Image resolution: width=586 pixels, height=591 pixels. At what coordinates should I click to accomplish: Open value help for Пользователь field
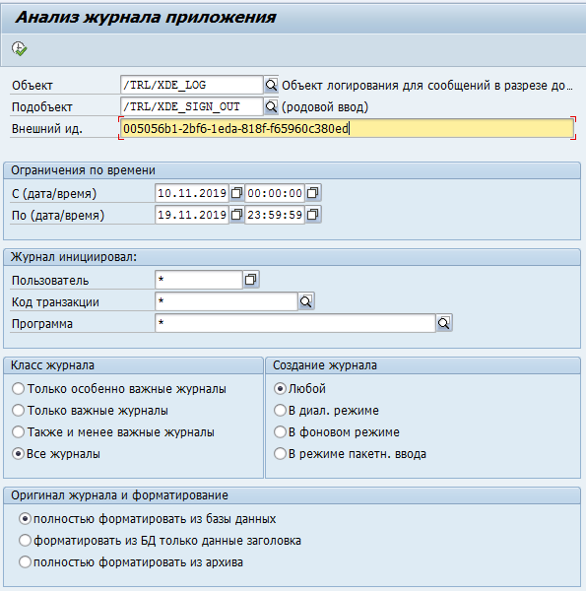[250, 280]
